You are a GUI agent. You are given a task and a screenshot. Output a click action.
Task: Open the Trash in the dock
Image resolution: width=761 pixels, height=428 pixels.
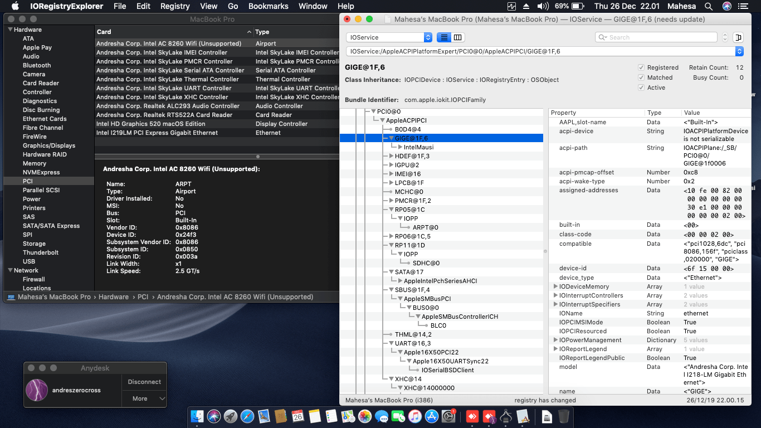click(x=564, y=416)
